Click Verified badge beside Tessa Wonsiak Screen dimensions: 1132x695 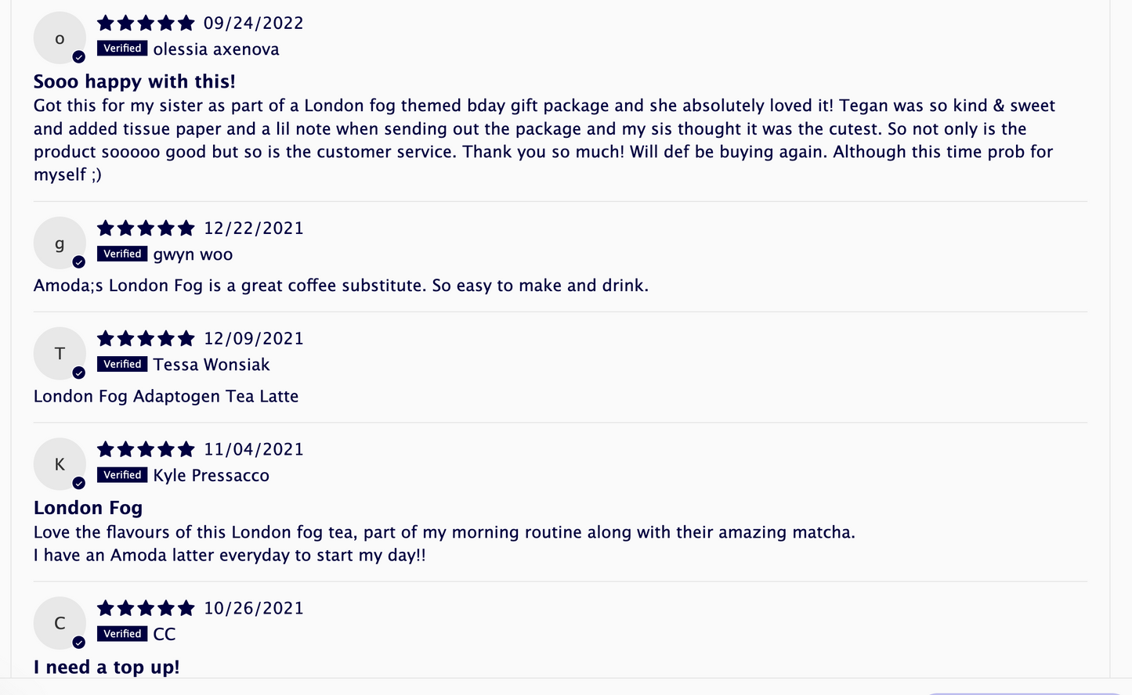click(x=122, y=364)
